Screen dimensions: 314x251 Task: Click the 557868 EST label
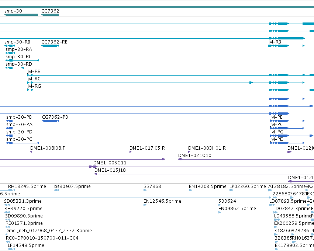[152, 186]
